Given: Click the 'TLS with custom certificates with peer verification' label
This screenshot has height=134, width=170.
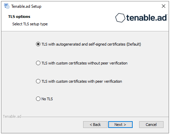Looking at the screenshot, I should click(82, 81).
